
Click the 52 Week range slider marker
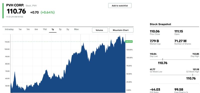[192, 75]
